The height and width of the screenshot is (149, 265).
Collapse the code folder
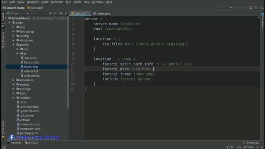10,23
